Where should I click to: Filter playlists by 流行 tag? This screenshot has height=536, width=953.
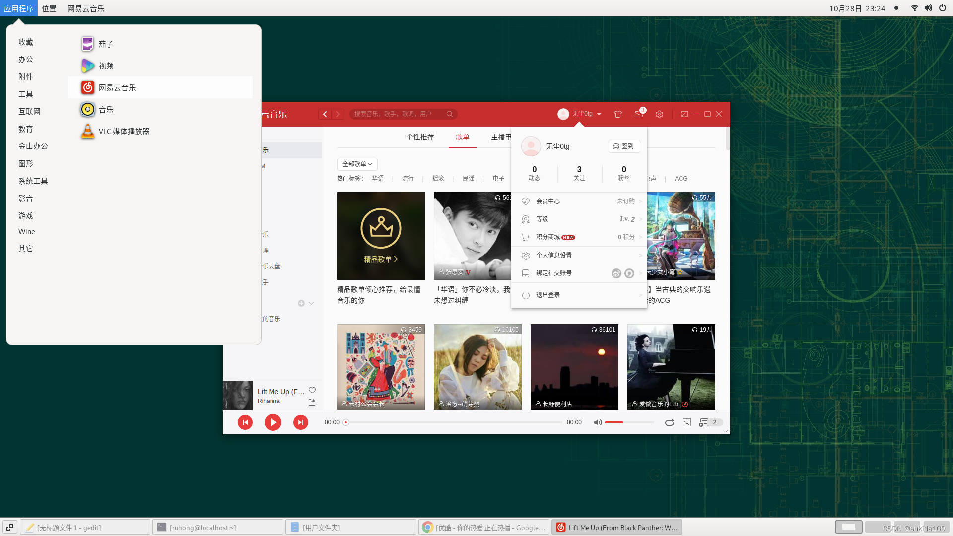(x=408, y=178)
